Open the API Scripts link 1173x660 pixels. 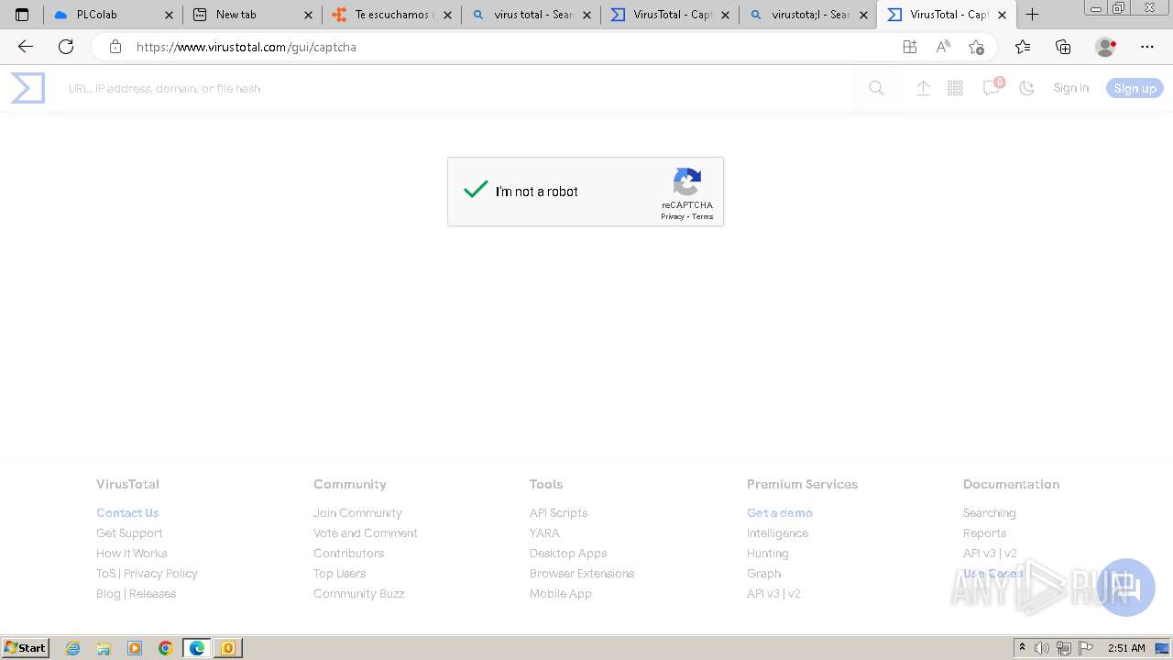pyautogui.click(x=559, y=512)
